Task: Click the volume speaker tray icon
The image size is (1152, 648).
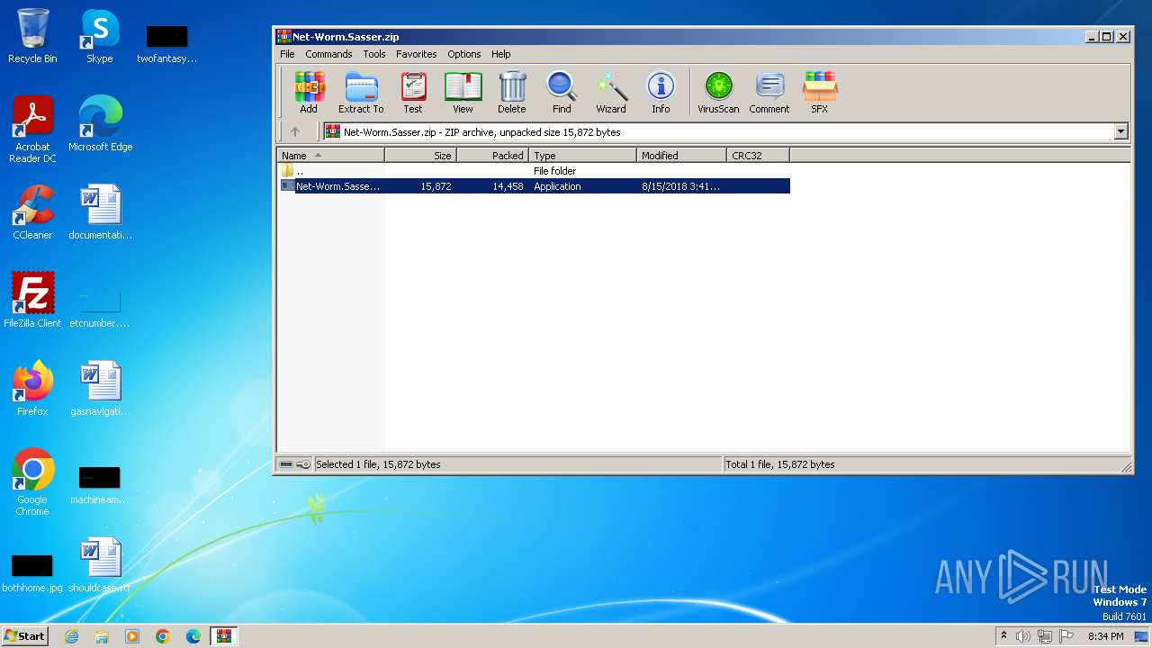Action: (1023, 636)
